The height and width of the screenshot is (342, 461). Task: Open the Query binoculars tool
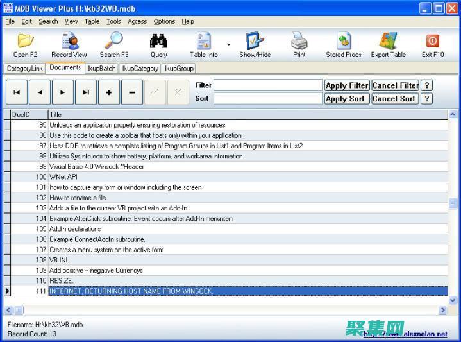pyautogui.click(x=158, y=42)
